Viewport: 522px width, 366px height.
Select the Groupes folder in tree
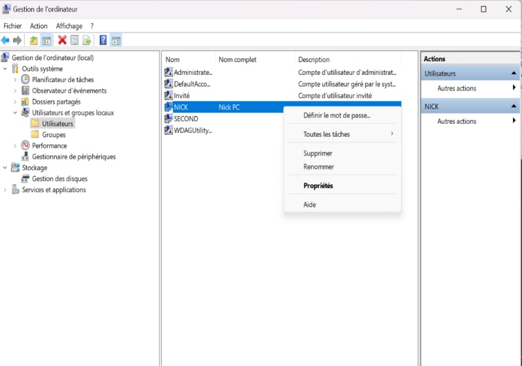click(54, 135)
